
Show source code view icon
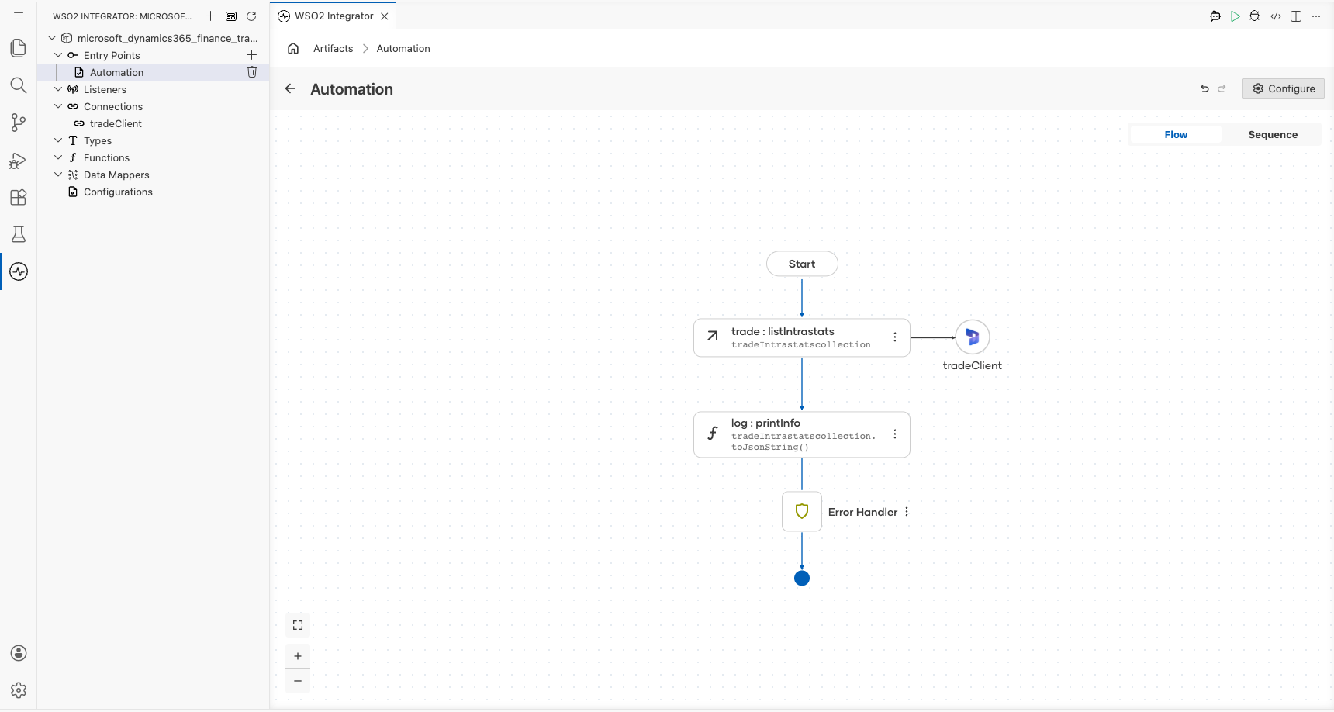pos(1276,16)
